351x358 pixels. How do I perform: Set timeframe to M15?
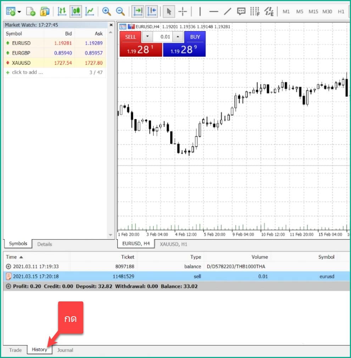click(313, 12)
